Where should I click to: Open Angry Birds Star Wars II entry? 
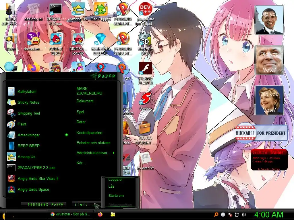38,178
